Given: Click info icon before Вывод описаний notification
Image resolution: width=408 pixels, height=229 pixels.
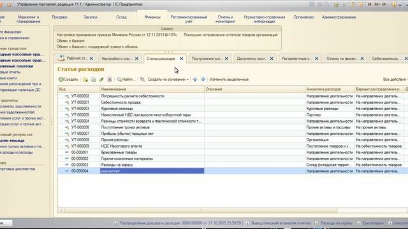Looking at the screenshot, I should click(x=247, y=223).
